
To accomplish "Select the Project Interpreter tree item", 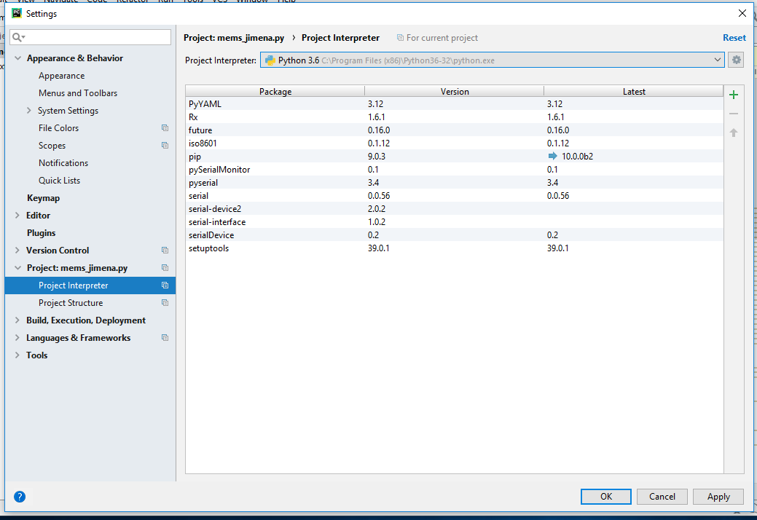I will 90,285.
